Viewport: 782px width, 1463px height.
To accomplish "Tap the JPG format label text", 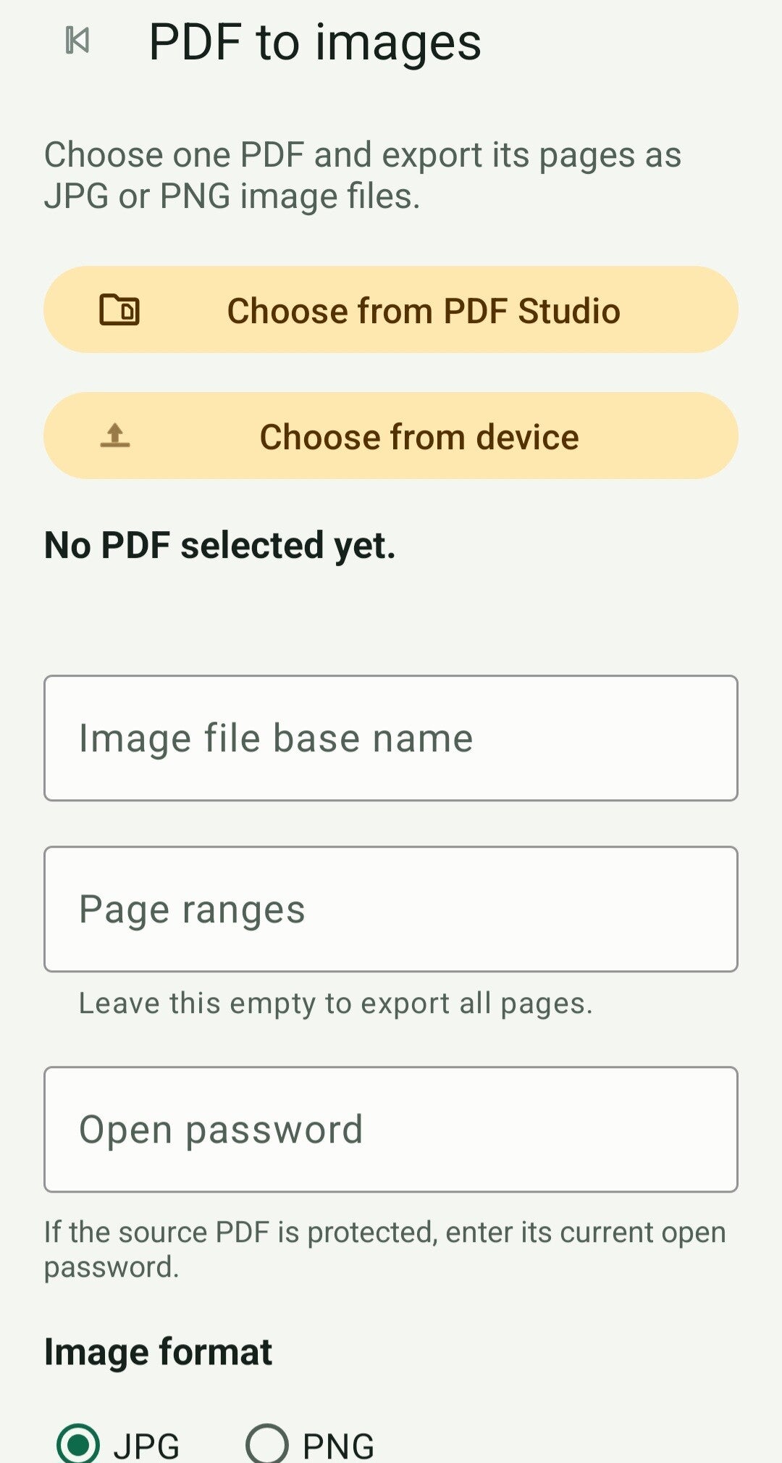I will [146, 1446].
